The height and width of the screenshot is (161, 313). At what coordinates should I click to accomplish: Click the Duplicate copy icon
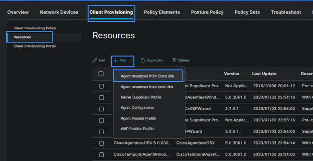142,60
